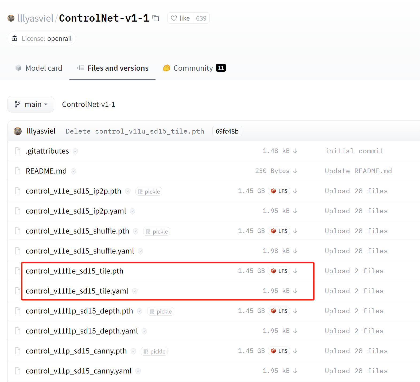The height and width of the screenshot is (382, 420).
Task: Like the ControlNet-v1-1 repository
Action: point(180,18)
